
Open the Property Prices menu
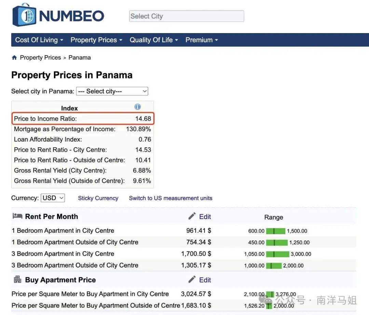(x=96, y=40)
